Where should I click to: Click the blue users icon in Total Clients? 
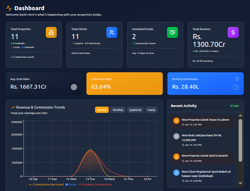(112, 32)
